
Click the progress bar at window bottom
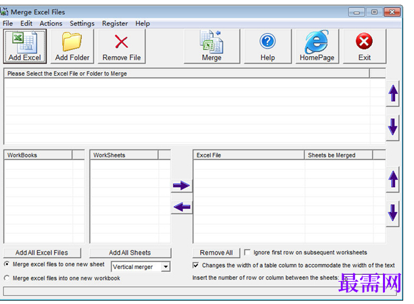(x=200, y=292)
